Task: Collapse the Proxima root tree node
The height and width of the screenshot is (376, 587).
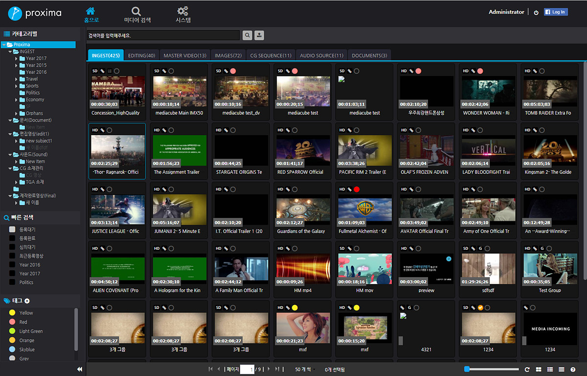Action: click(4, 45)
